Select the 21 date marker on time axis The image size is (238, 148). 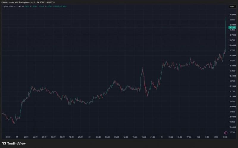[x=162, y=137]
